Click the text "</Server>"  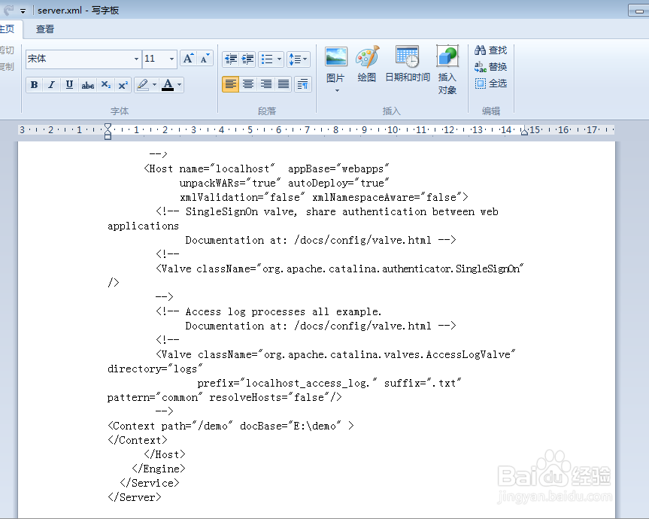click(x=134, y=497)
